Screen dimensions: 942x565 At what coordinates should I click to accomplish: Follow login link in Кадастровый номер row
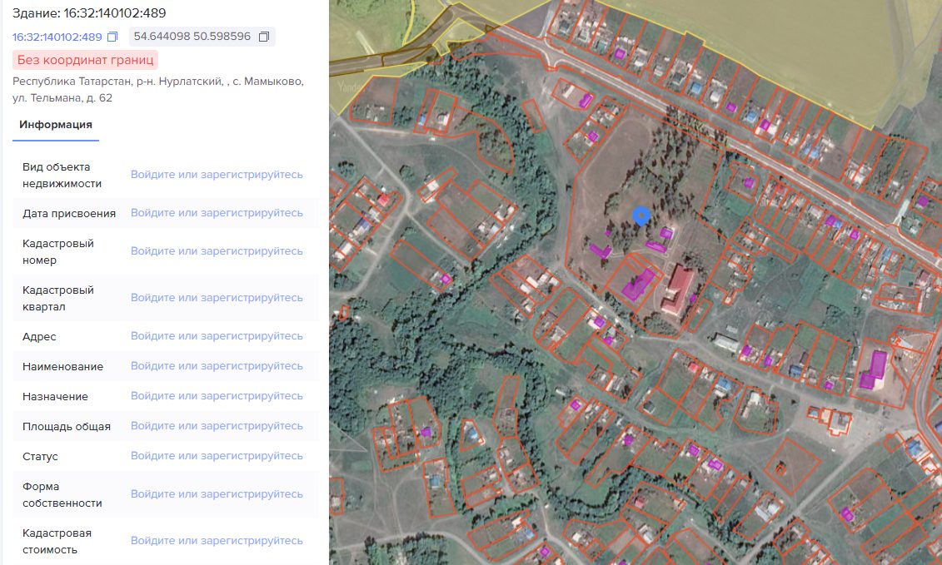pyautogui.click(x=217, y=251)
